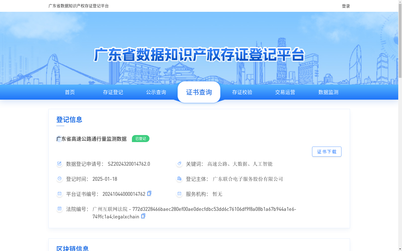Click the building icon beside 登记主体
402x251 pixels.
pos(179,179)
